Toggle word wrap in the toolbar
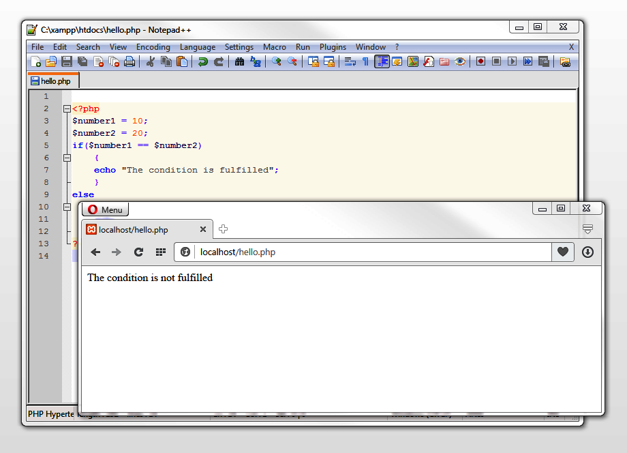Viewport: 627px width, 453px height. (x=350, y=61)
